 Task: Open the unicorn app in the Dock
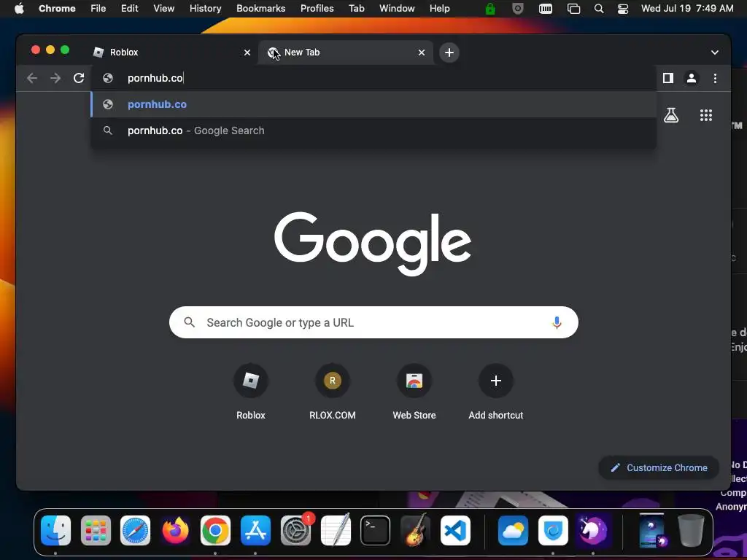click(x=592, y=531)
